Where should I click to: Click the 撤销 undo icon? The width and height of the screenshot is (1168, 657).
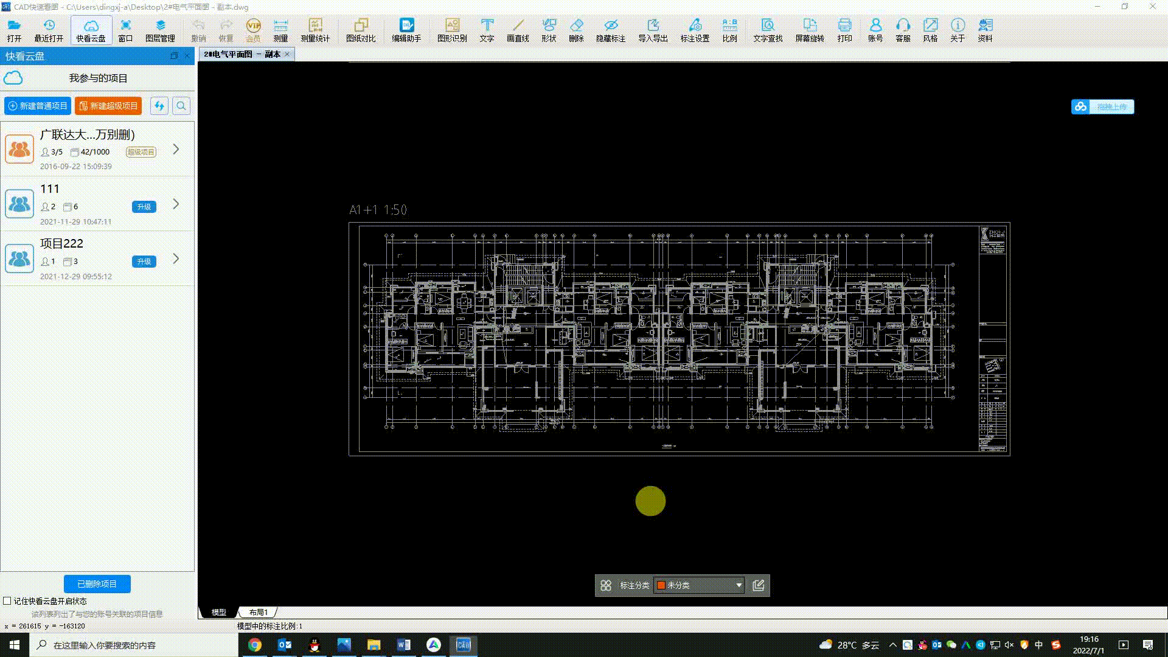[198, 30]
